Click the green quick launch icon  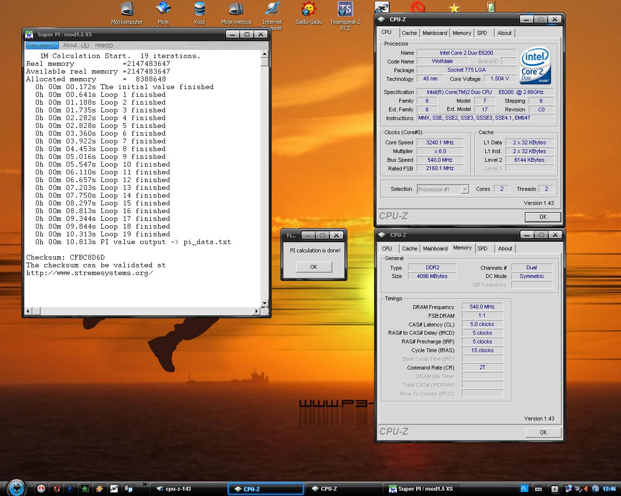[x=85, y=489]
